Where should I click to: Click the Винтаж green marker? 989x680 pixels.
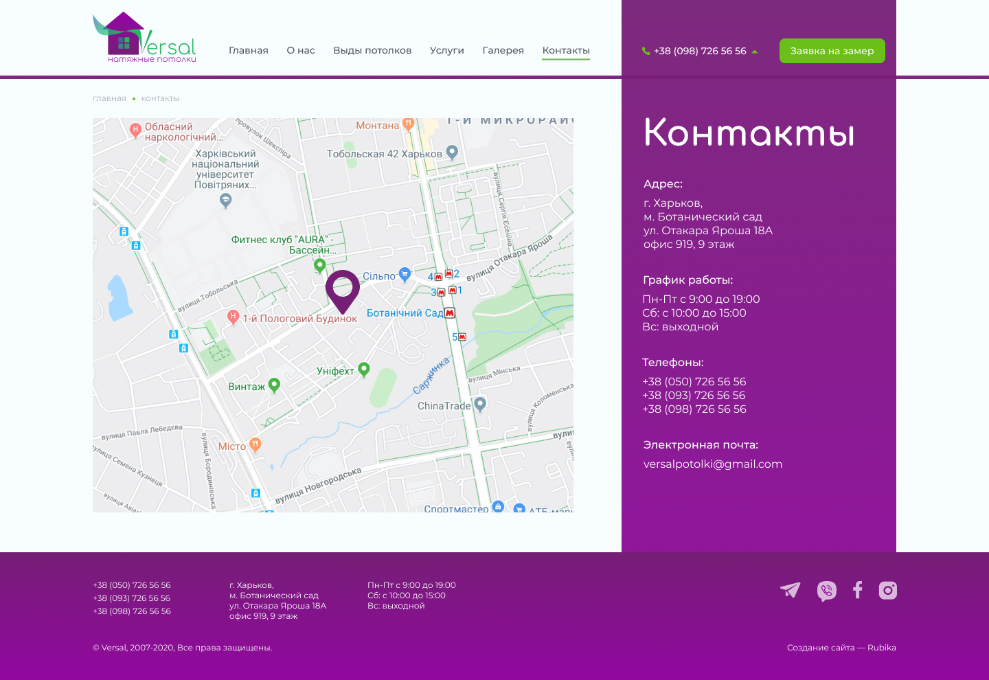pos(274,385)
